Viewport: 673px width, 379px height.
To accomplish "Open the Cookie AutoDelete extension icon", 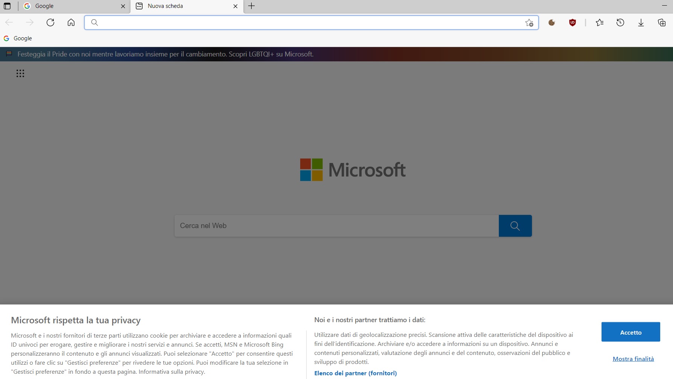I will pyautogui.click(x=551, y=23).
